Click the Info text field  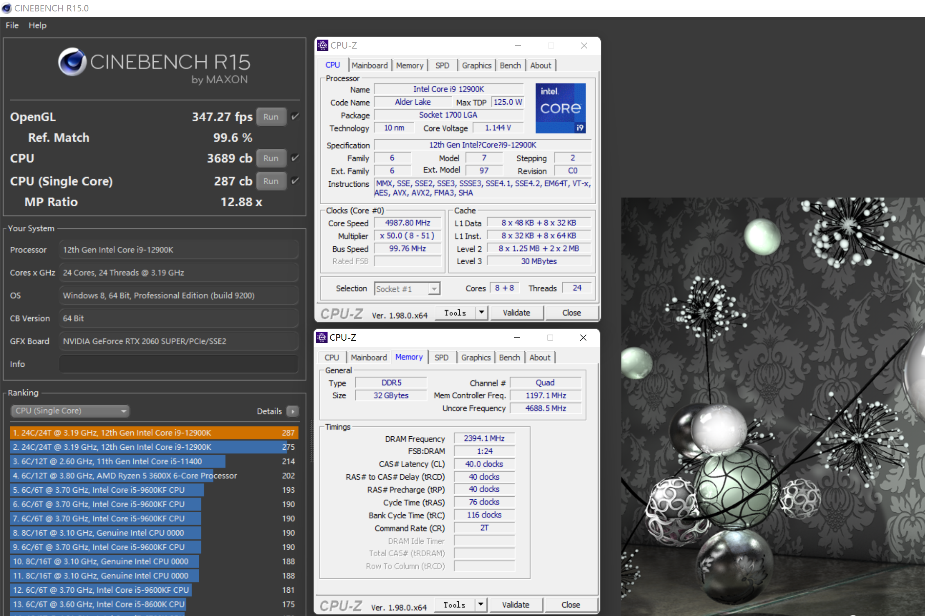[179, 364]
